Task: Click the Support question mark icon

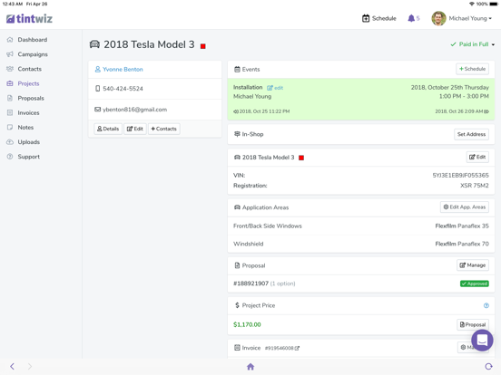Action: point(10,157)
